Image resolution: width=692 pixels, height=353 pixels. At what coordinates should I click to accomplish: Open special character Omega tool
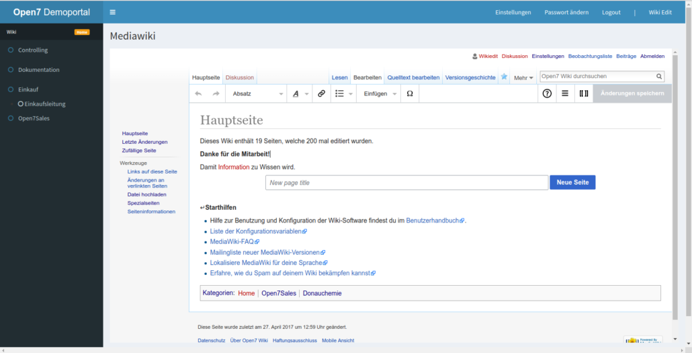coord(410,93)
